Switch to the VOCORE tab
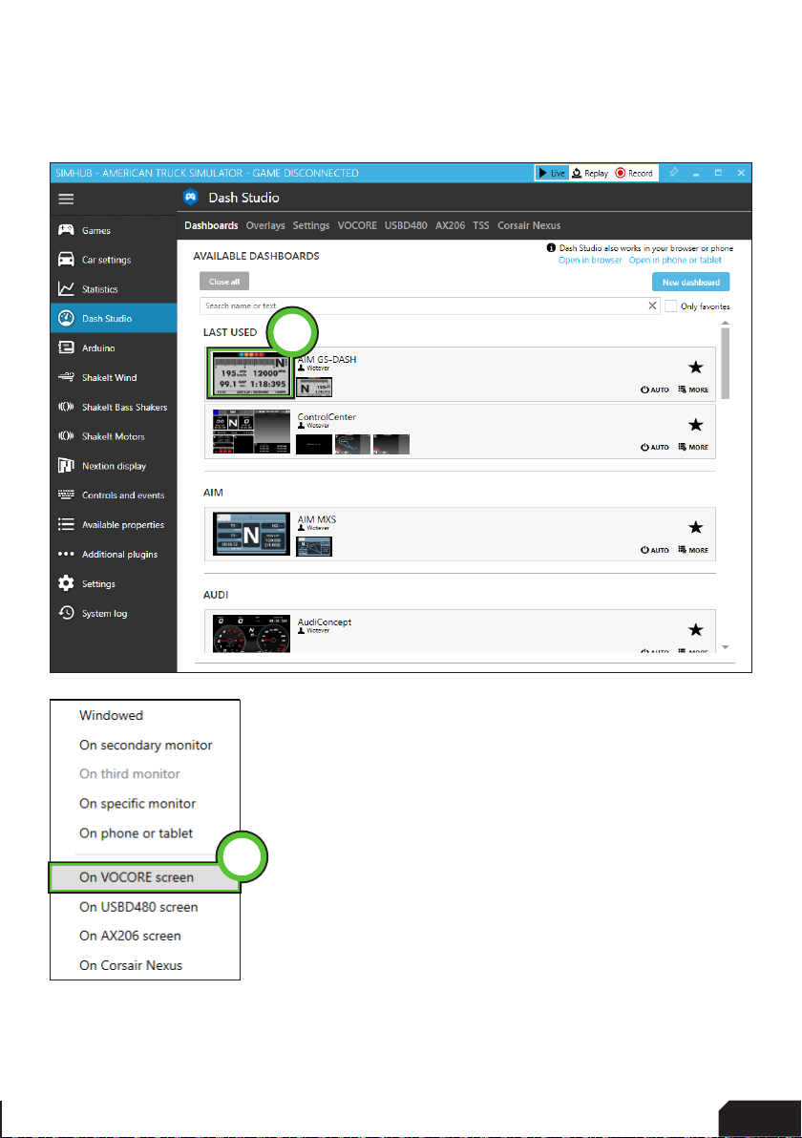The image size is (802, 1138). [x=357, y=225]
